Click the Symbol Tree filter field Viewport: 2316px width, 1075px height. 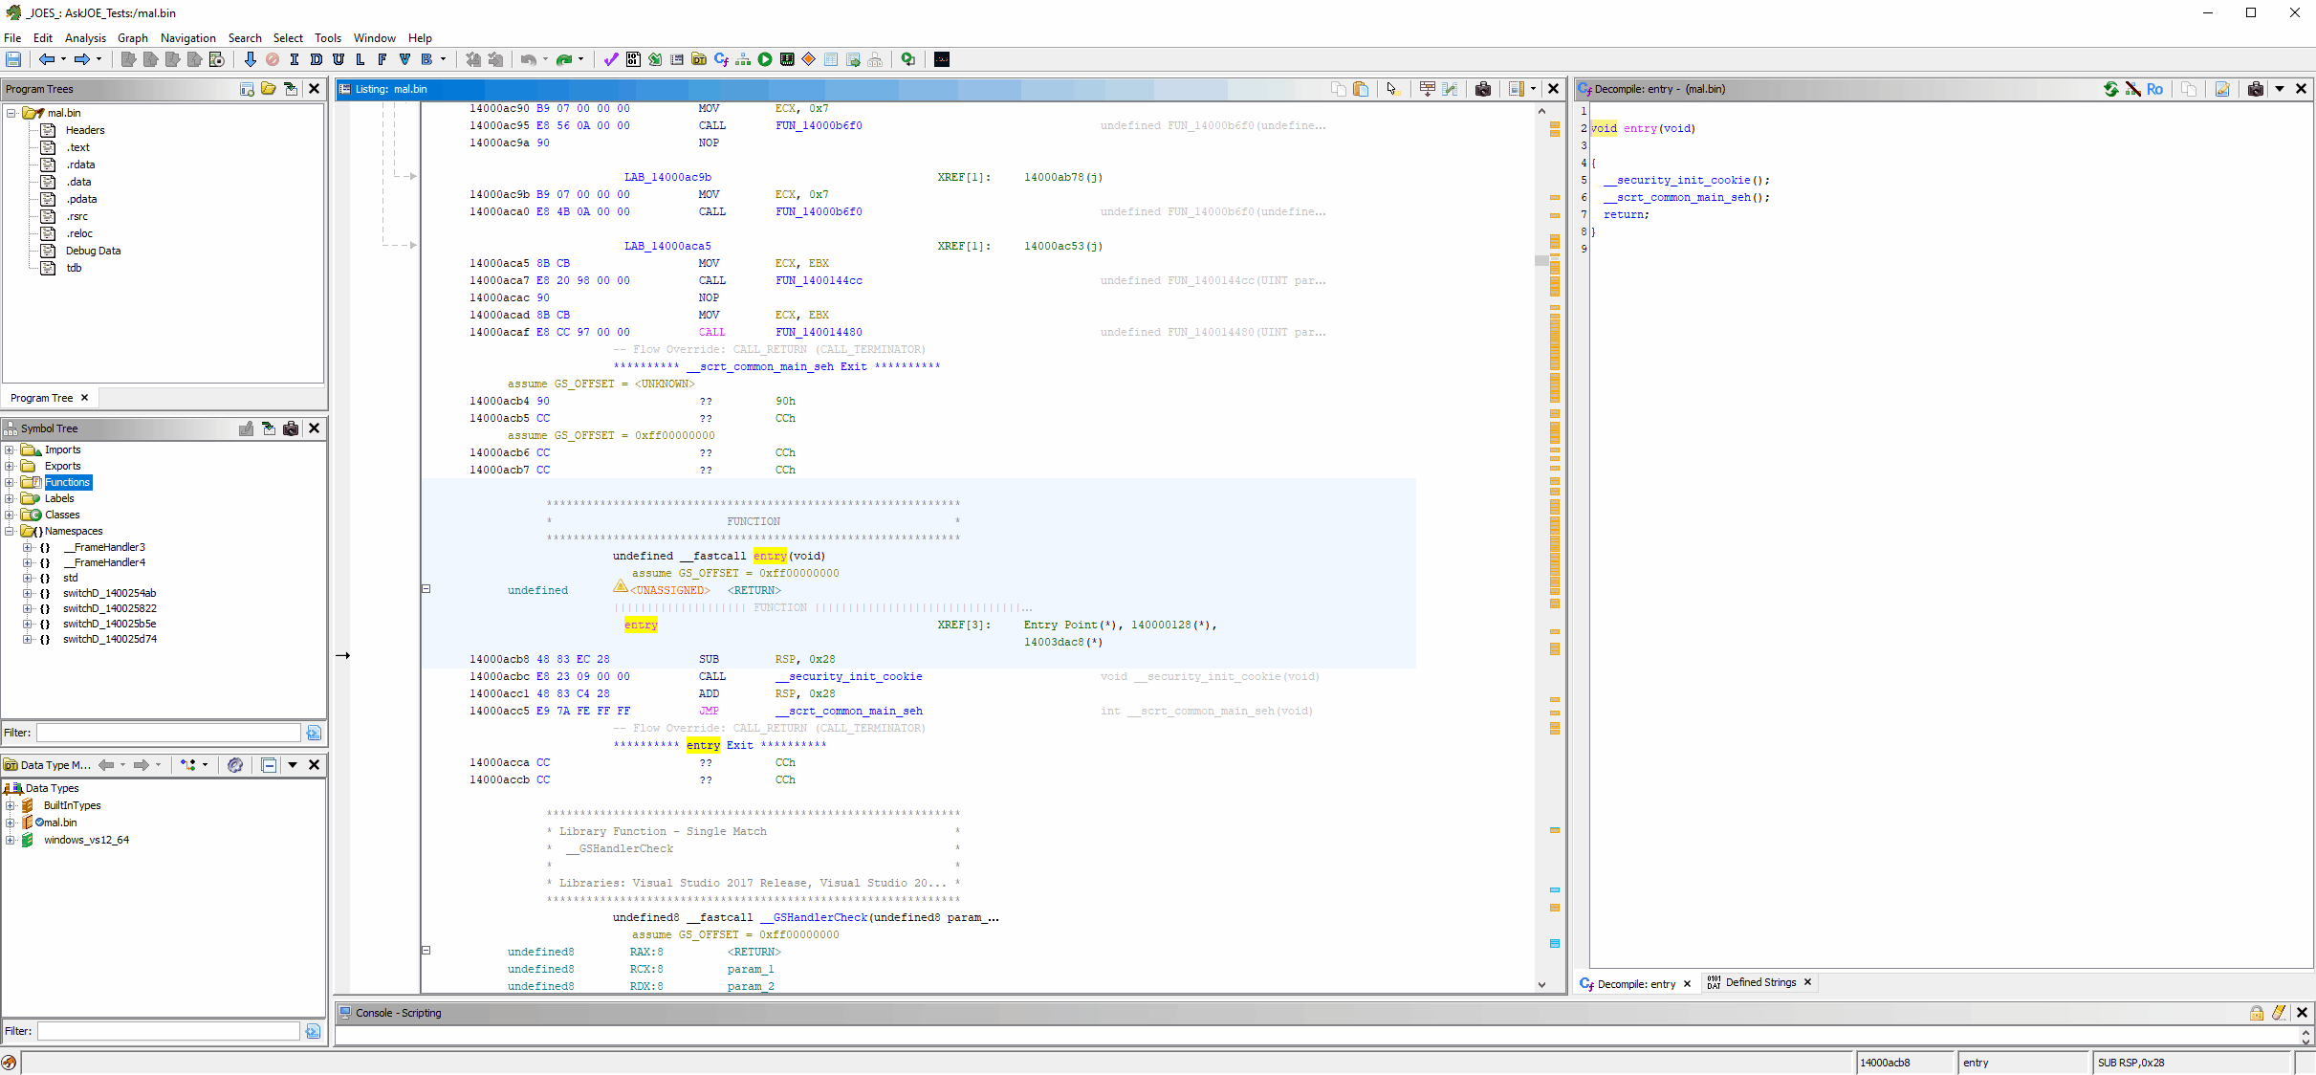[168, 733]
